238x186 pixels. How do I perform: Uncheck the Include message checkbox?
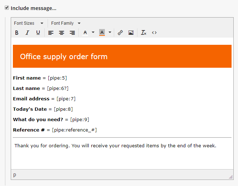[7, 8]
